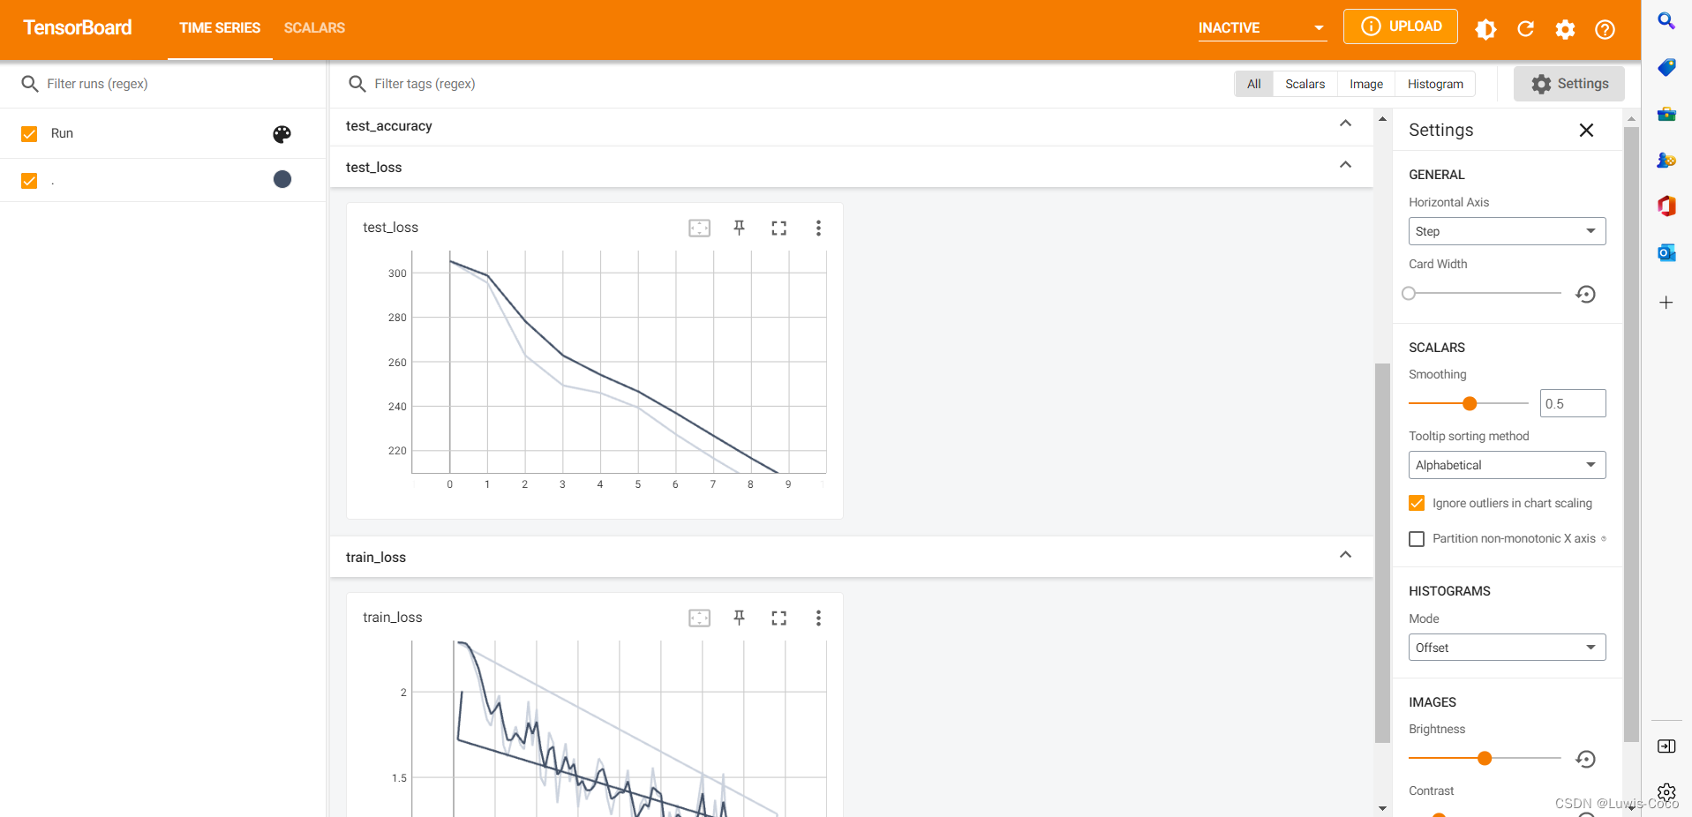The width and height of the screenshot is (1692, 817).
Task: Open Office icon in browser sidebar
Action: pos(1666,206)
